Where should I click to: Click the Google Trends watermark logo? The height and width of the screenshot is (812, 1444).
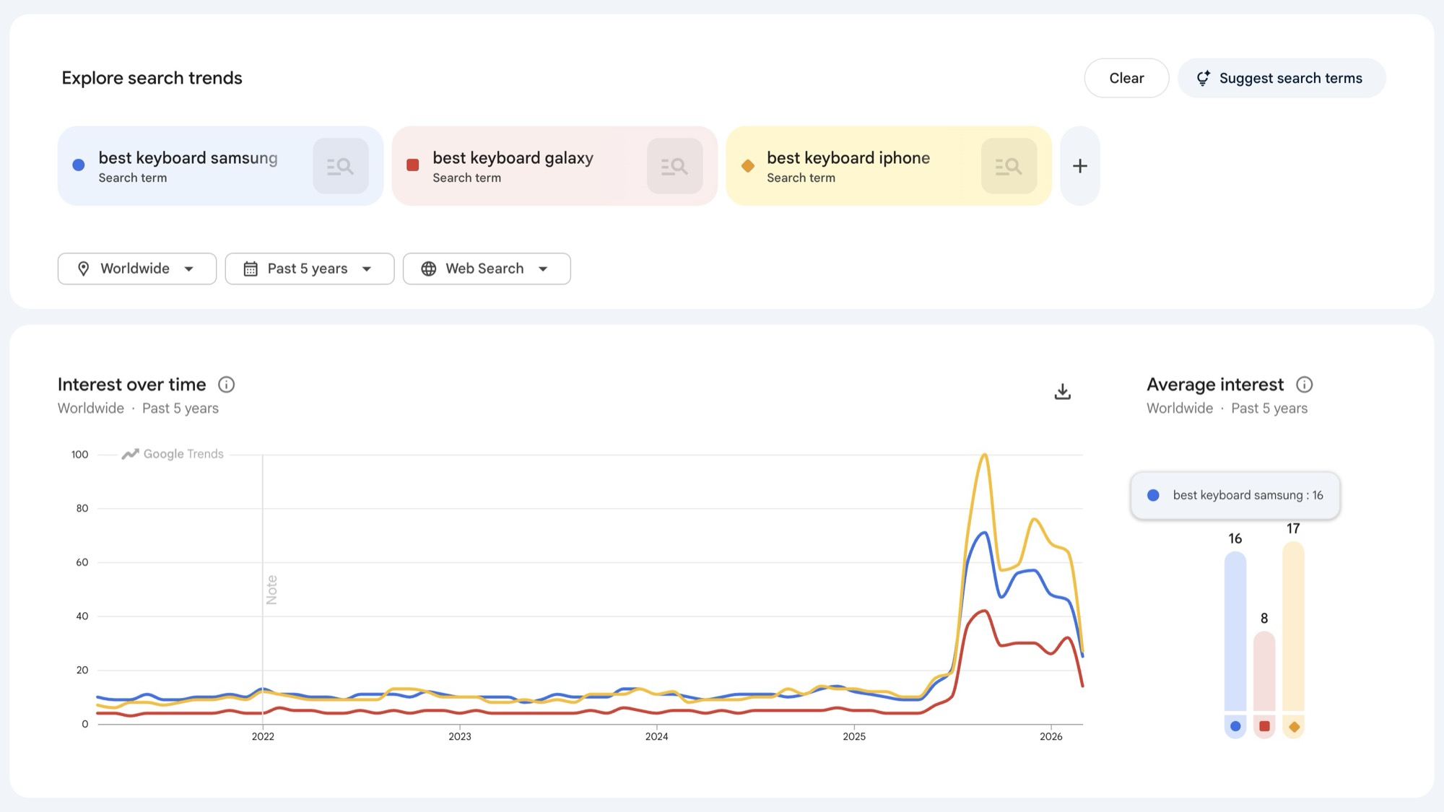pos(171,453)
